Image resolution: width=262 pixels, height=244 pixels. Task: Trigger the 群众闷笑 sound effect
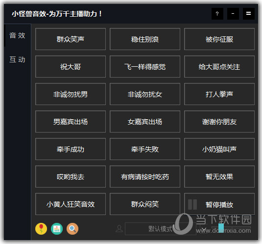[145, 204]
